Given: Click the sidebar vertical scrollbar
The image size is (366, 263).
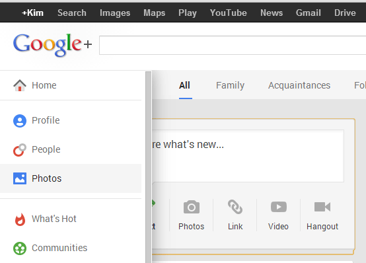Looking at the screenshot, I should tap(149, 167).
